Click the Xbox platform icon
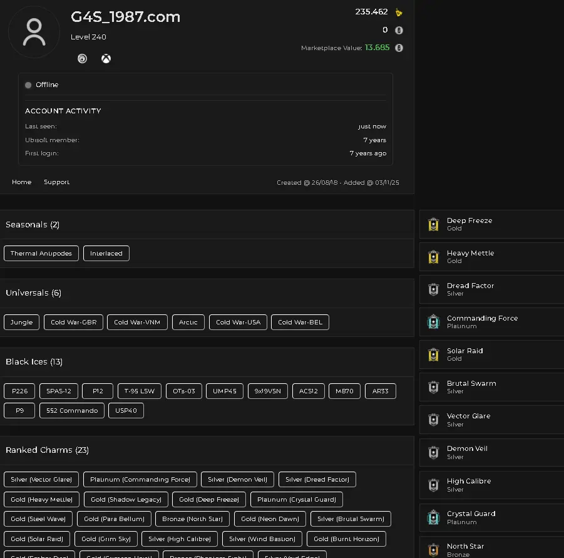 point(106,59)
